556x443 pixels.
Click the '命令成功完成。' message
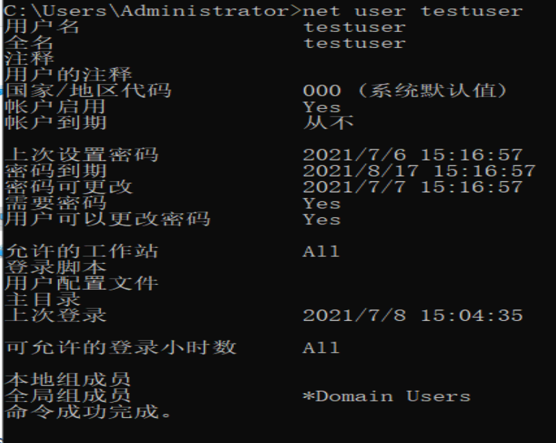tap(87, 412)
